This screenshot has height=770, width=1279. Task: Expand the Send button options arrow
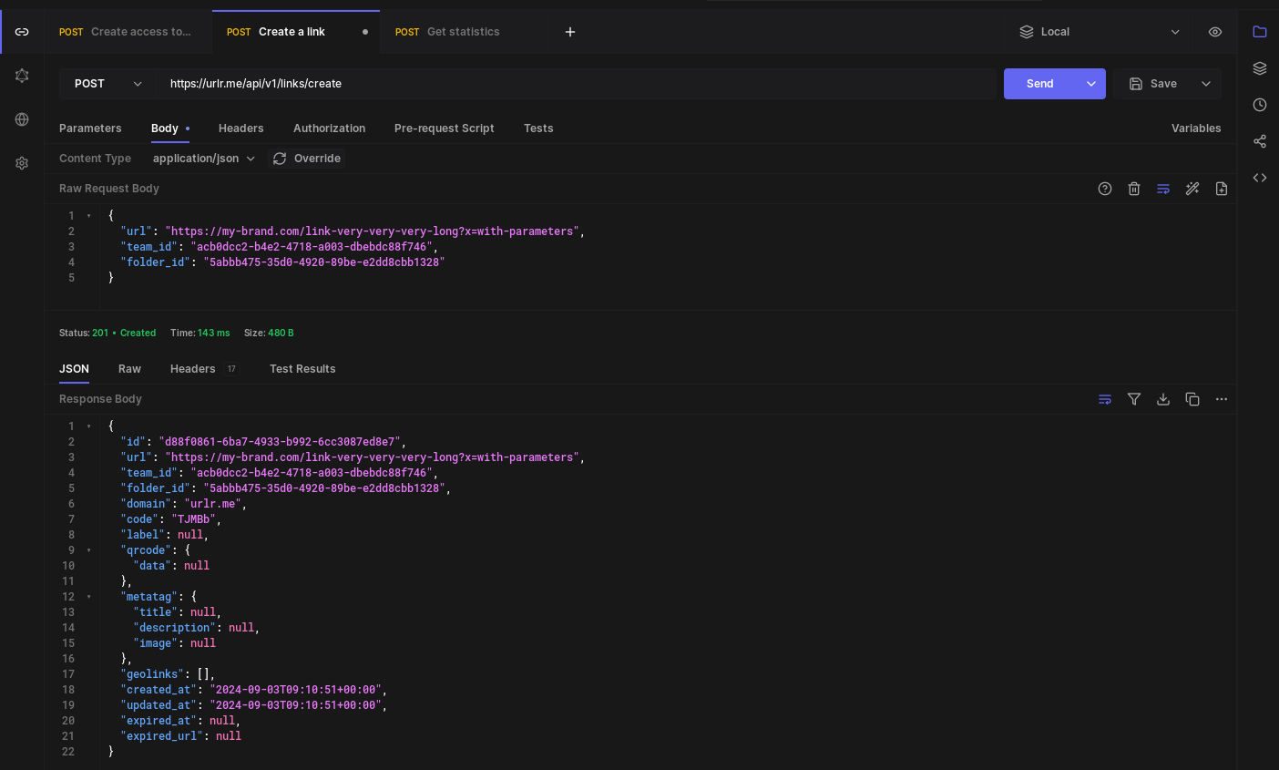1091,84
